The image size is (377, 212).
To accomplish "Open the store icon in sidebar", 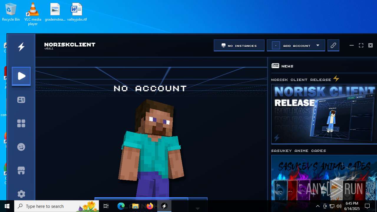I will (x=21, y=170).
